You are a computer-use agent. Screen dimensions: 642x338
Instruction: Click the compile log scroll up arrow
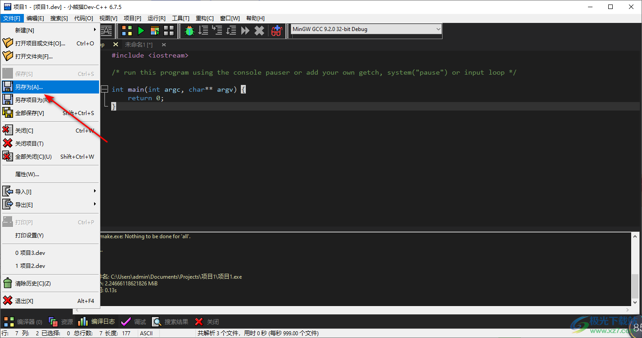[636, 236]
